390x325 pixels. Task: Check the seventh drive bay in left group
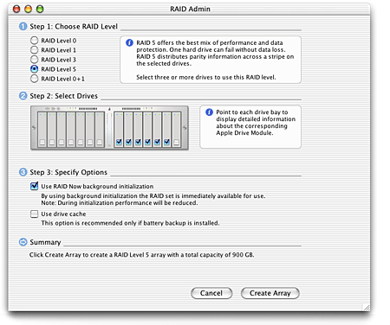pos(100,142)
